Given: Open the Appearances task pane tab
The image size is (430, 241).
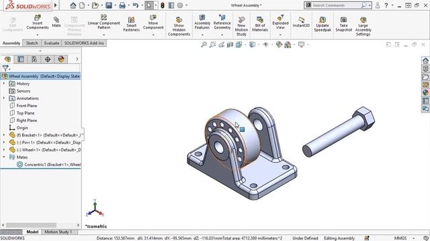Looking at the screenshot, I should coord(425,92).
